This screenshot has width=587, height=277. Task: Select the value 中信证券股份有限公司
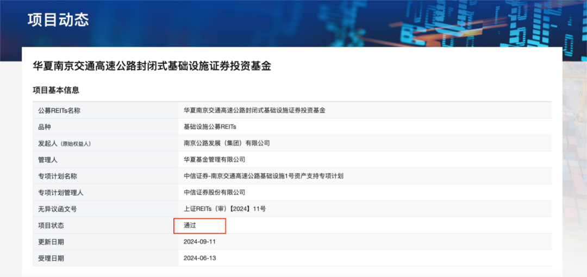pyautogui.click(x=214, y=193)
